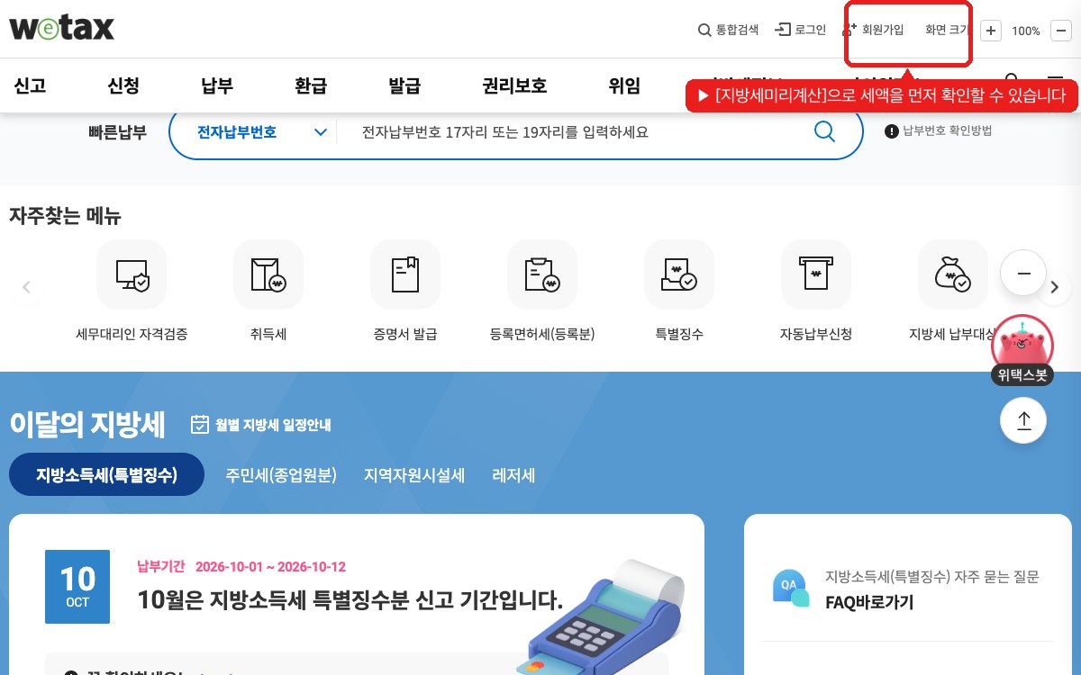Open the 회원가입 sign-up page
The image size is (1081, 675).
point(874,30)
